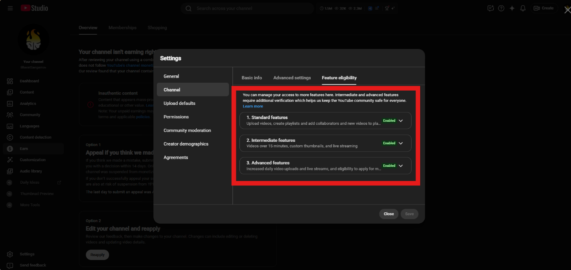Open the Customization wand icon
571x270 pixels.
coord(10,160)
